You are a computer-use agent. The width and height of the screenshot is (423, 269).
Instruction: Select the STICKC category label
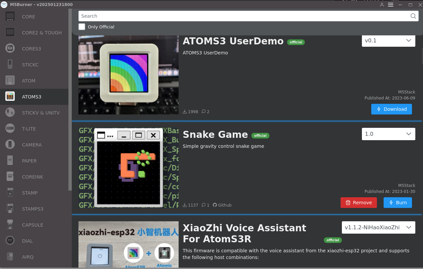(30, 65)
